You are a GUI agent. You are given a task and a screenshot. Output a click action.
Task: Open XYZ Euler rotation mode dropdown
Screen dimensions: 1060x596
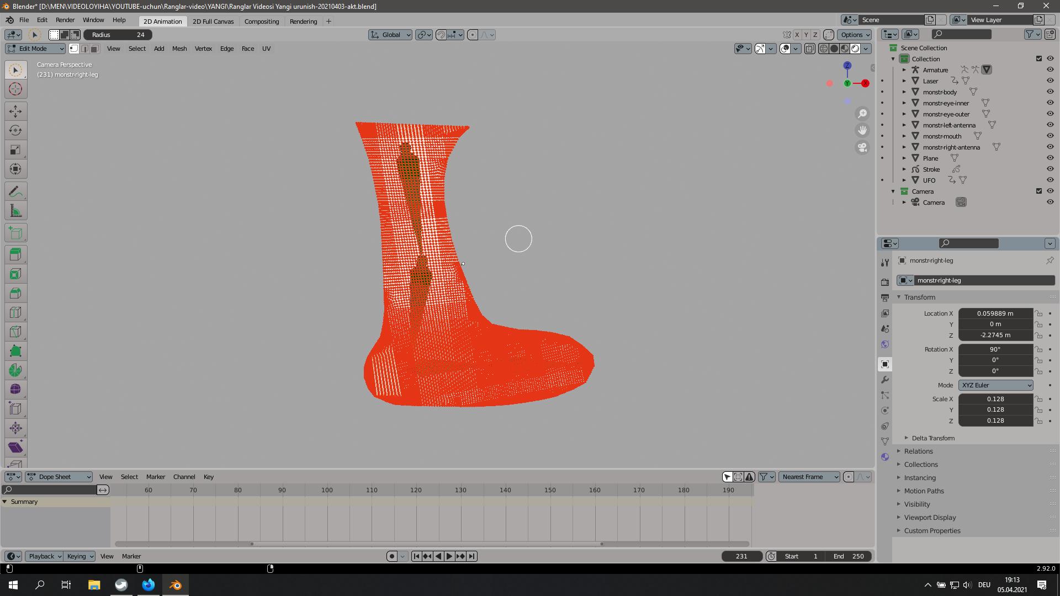pos(995,385)
